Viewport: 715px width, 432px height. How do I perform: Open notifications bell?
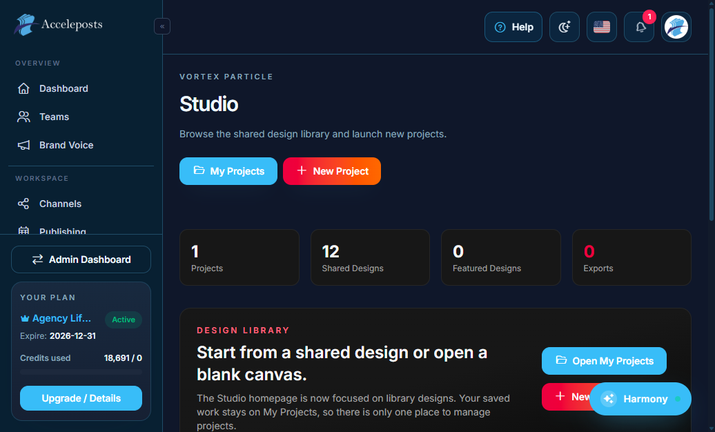pyautogui.click(x=639, y=27)
